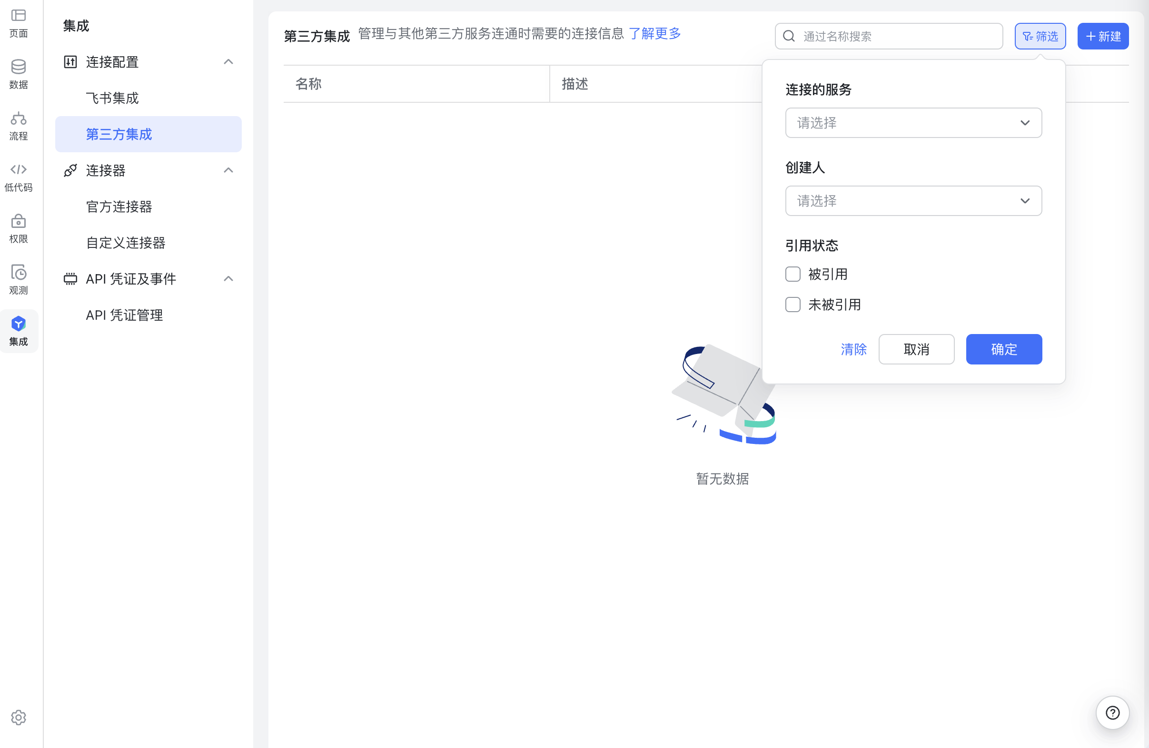The height and width of the screenshot is (748, 1149).
Task: Select 官方连接器 menu item
Action: 119,207
